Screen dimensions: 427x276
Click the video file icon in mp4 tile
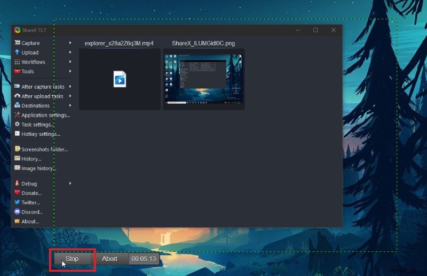point(120,79)
